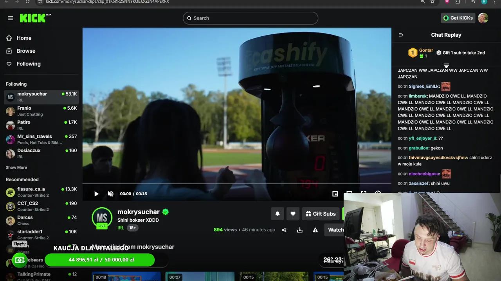Screen dimensions: 501x281
Task: Click niechcebigosu username in chat
Action: [x=424, y=174]
